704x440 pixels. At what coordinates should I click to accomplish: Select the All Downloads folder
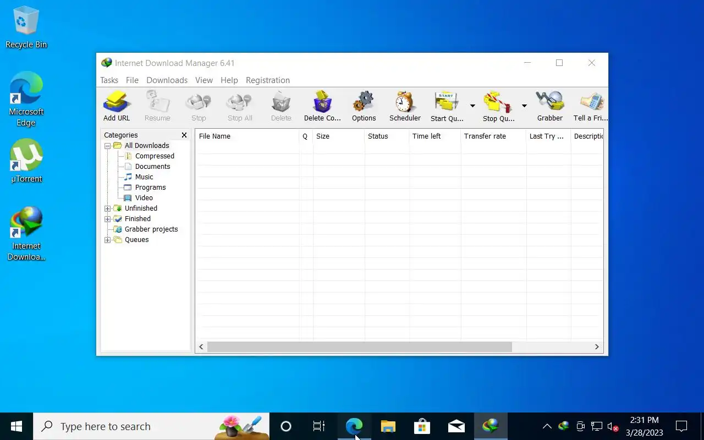click(147, 146)
